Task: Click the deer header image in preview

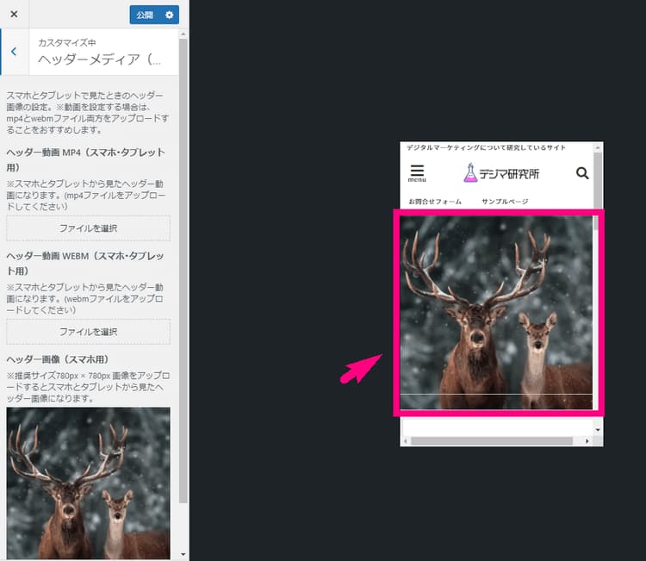Action: 496,313
